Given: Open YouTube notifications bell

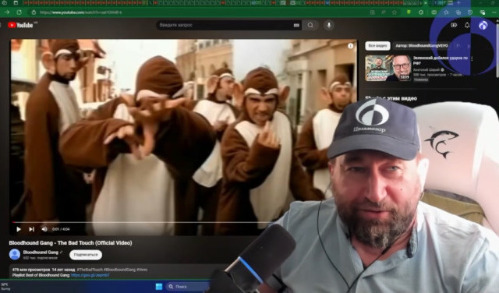Looking at the screenshot, I should (x=467, y=25).
